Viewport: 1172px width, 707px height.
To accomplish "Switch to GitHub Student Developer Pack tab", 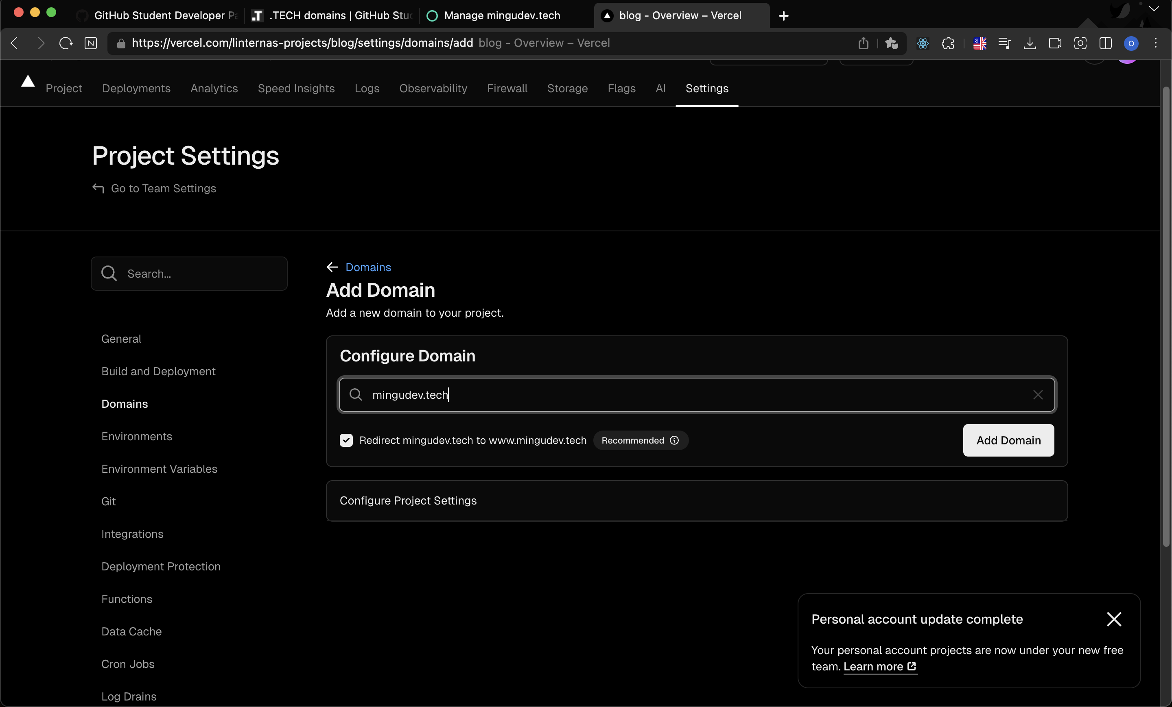I will click(157, 16).
